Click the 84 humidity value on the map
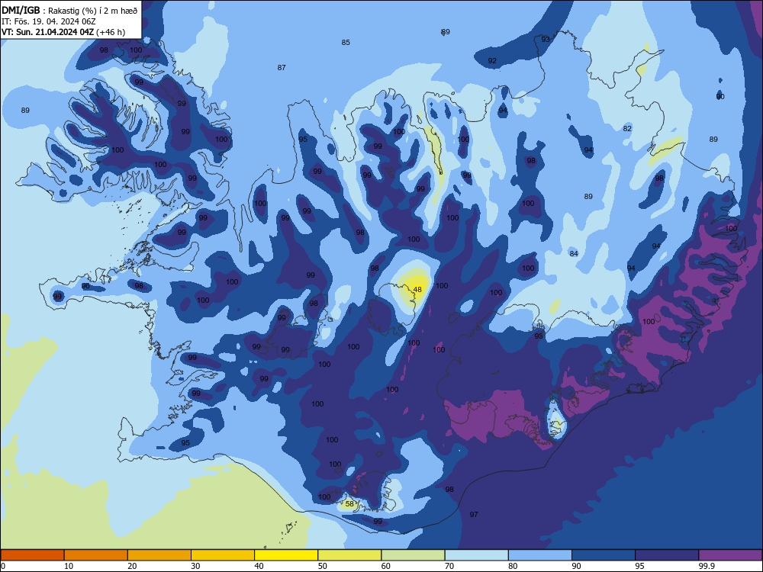Image resolution: width=763 pixels, height=572 pixels. (574, 253)
